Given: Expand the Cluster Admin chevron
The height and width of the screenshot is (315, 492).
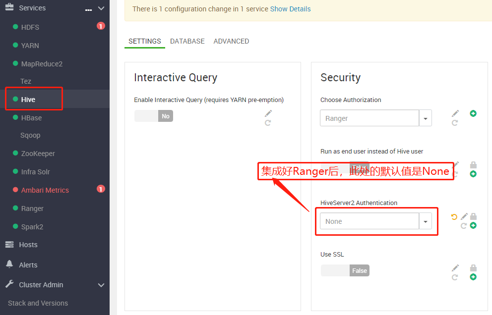Looking at the screenshot, I should 101,285.
